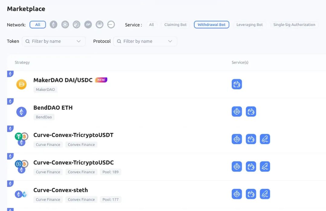326x211 pixels.
Task: Click the NEW badge beside MakerDAO DAI/USDC
Action: pos(101,80)
